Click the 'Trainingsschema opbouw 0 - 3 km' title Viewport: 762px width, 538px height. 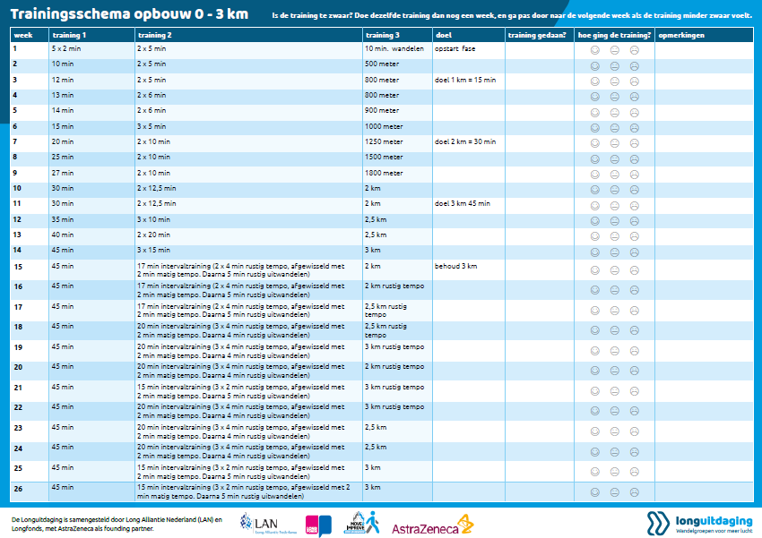tap(129, 13)
